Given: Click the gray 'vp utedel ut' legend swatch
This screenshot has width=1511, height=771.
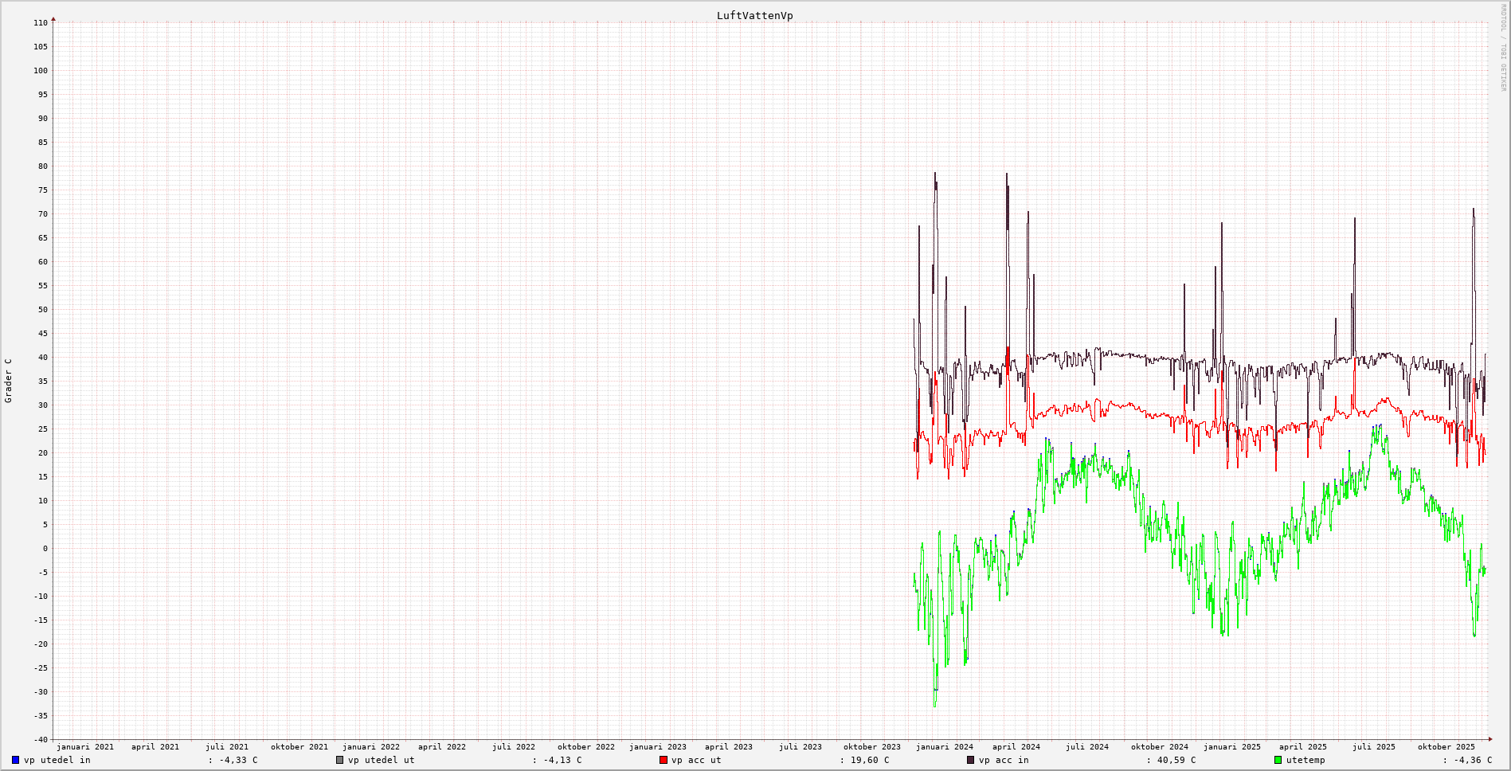Looking at the screenshot, I should (340, 760).
